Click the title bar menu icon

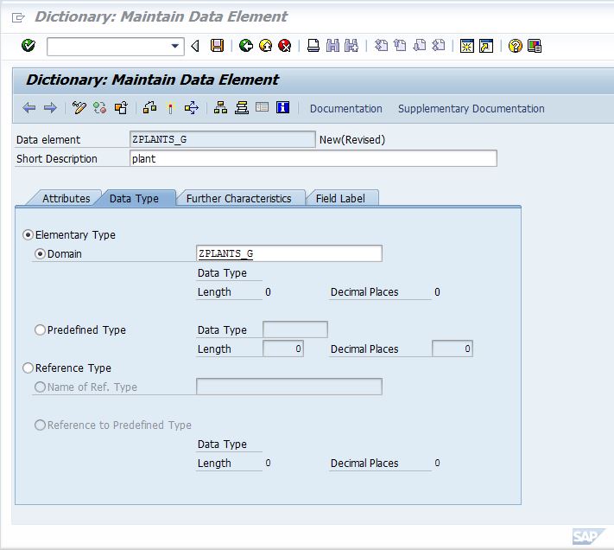18,17
